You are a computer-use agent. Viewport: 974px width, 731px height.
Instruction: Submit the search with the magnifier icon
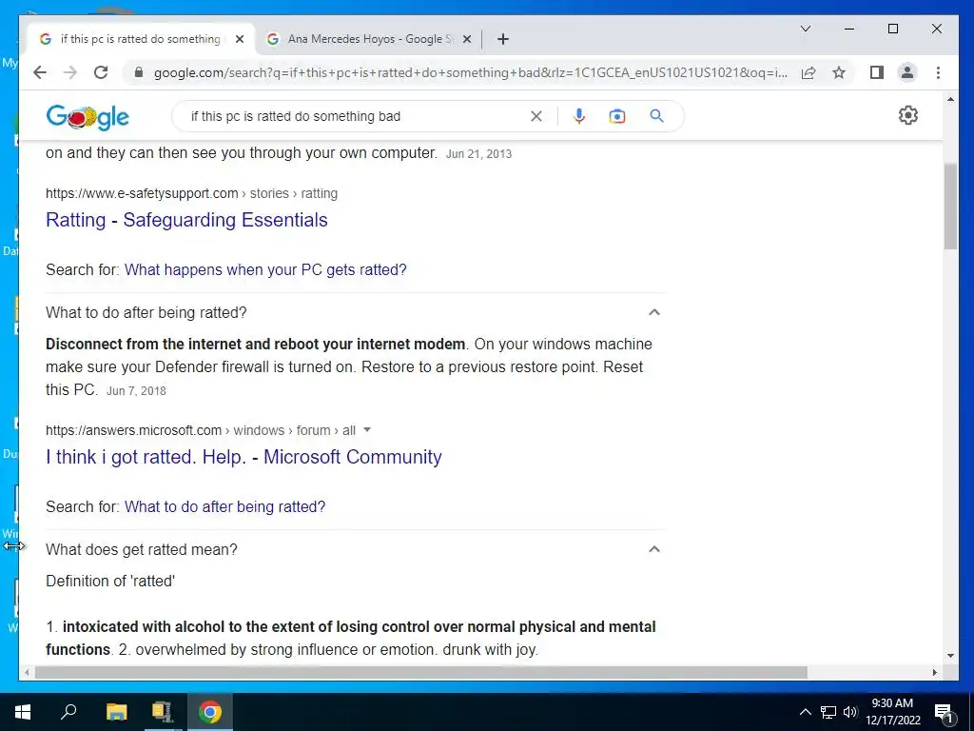[656, 116]
